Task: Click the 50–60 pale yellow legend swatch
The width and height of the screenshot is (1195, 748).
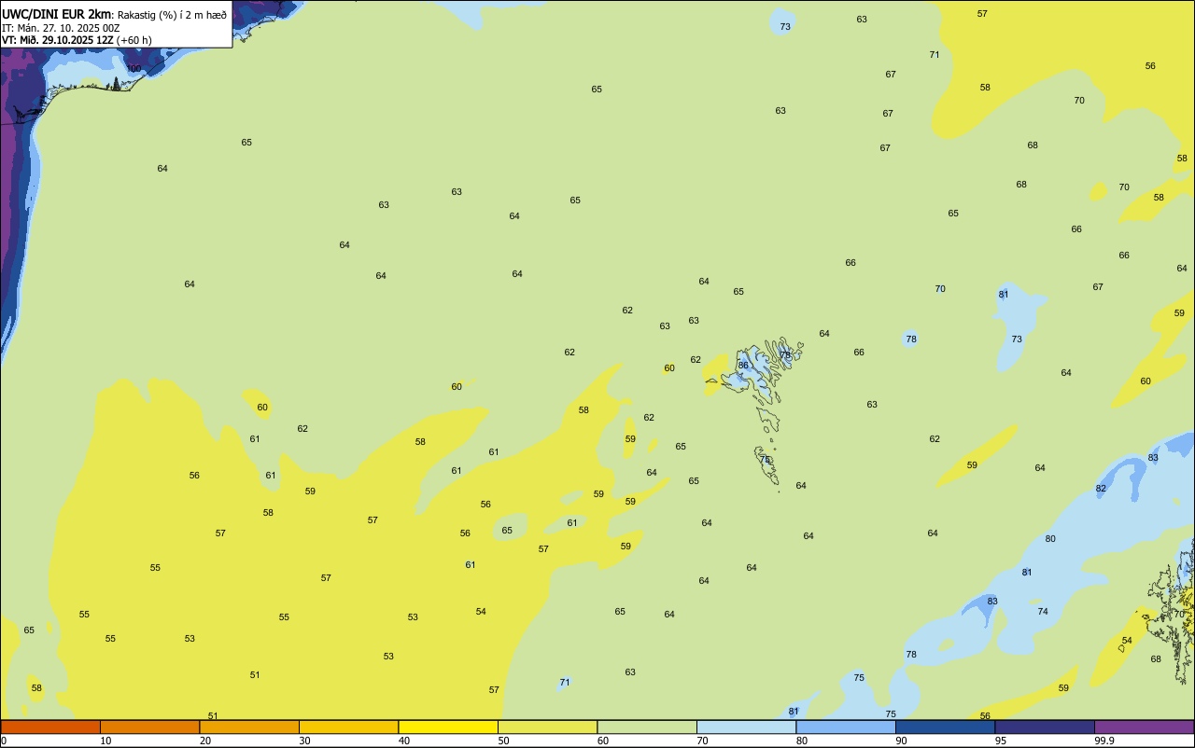Action: pyautogui.click(x=547, y=727)
